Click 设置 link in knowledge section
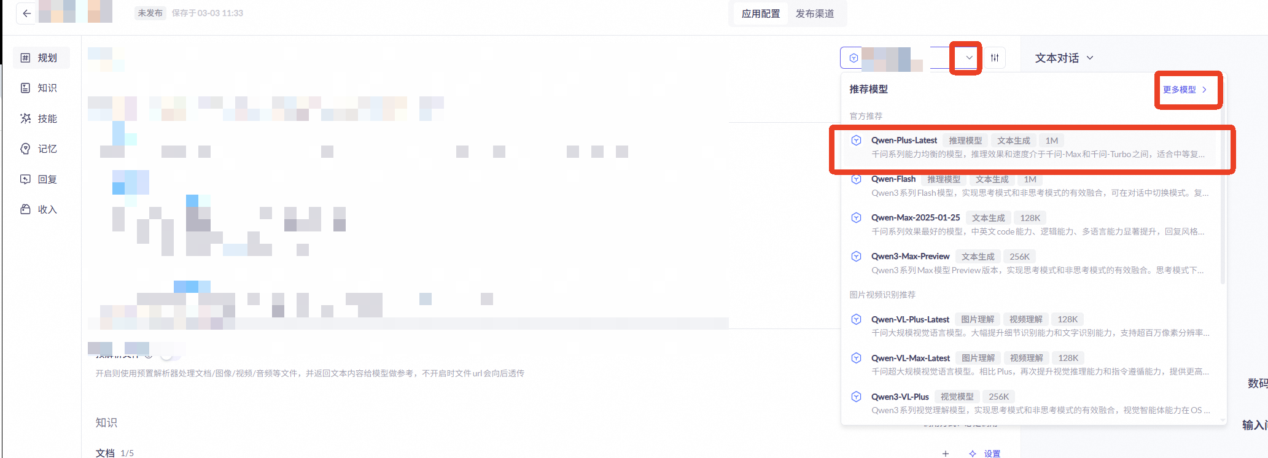This screenshot has height=458, width=1268. [992, 454]
